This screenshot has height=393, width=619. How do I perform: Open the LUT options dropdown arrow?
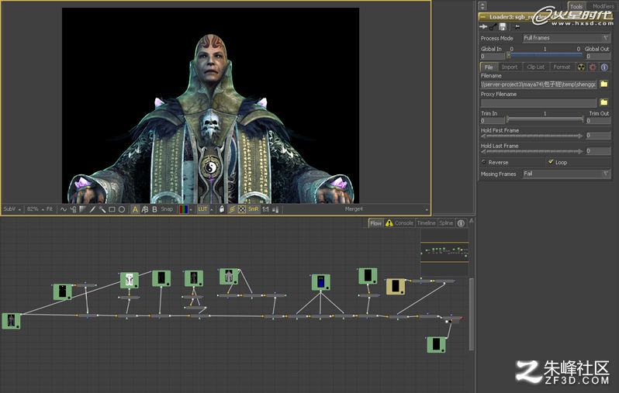point(212,209)
